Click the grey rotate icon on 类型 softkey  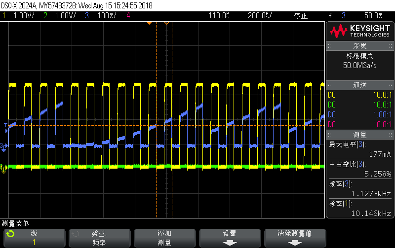click(x=76, y=234)
